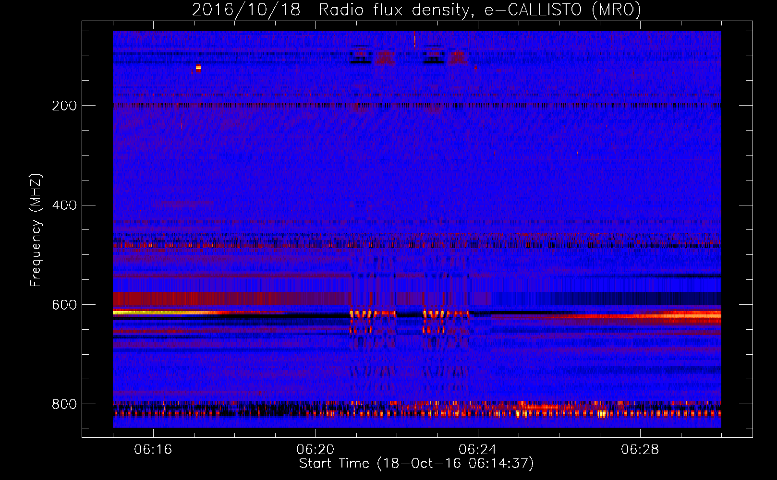The height and width of the screenshot is (480, 777).
Task: Select the "Start Time (18-Oct-16 06:14:37)" label
Action: (x=416, y=464)
